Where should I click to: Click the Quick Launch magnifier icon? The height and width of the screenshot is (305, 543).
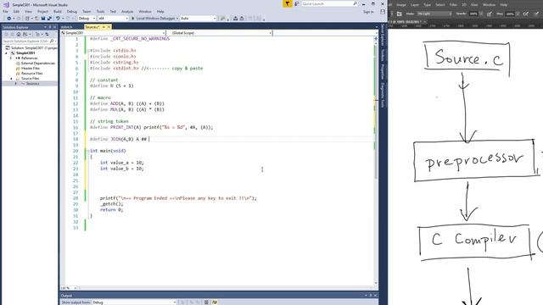point(355,3)
